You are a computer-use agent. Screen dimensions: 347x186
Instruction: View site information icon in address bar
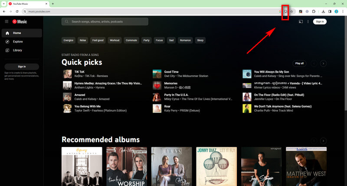point(25,12)
